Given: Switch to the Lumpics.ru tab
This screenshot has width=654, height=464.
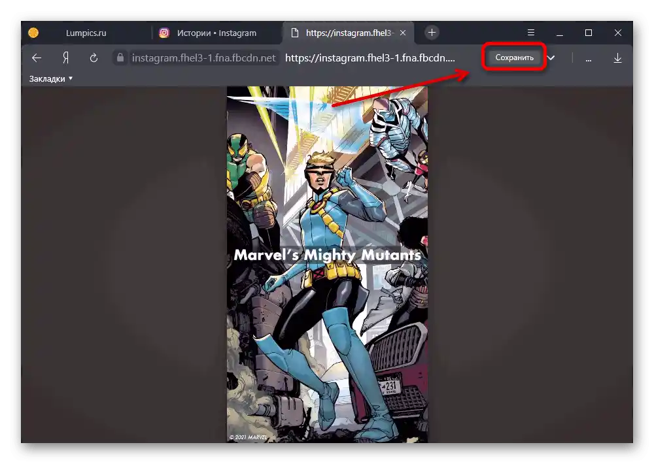Looking at the screenshot, I should point(86,33).
